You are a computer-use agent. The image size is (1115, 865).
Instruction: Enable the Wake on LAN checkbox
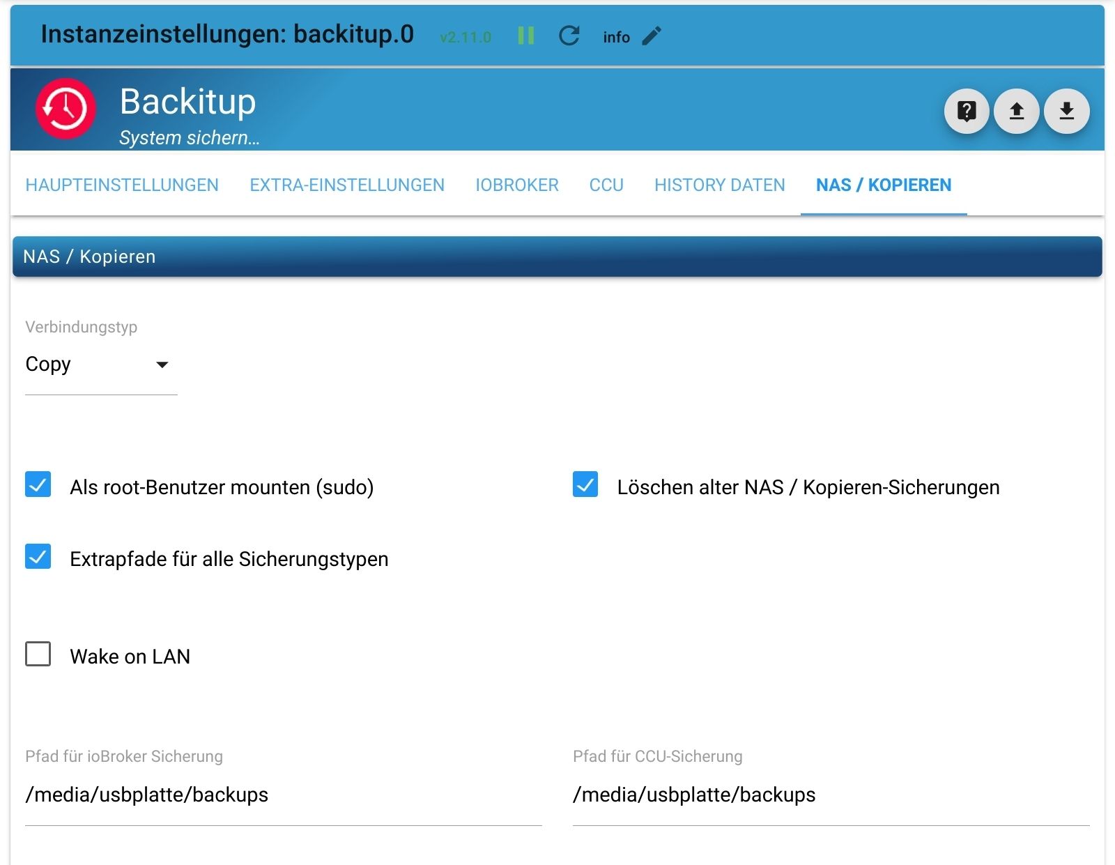38,654
